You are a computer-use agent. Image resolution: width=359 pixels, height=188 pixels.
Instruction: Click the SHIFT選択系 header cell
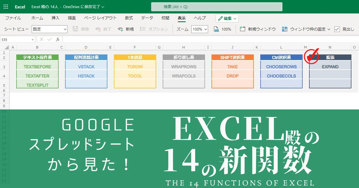233,58
